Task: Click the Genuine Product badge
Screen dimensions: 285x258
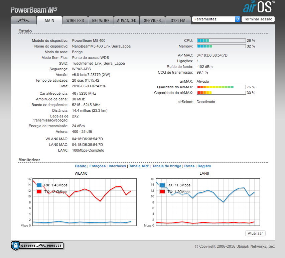Action: click(x=37, y=245)
